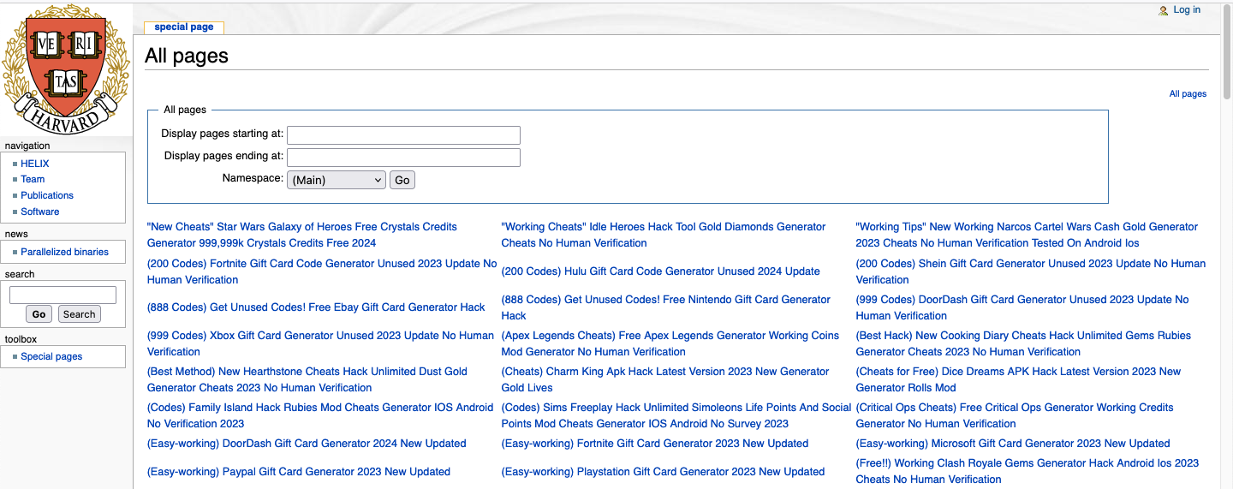Open (888 Codes) Free Ebay Gift Card page
The image size is (1233, 489).
(x=316, y=307)
